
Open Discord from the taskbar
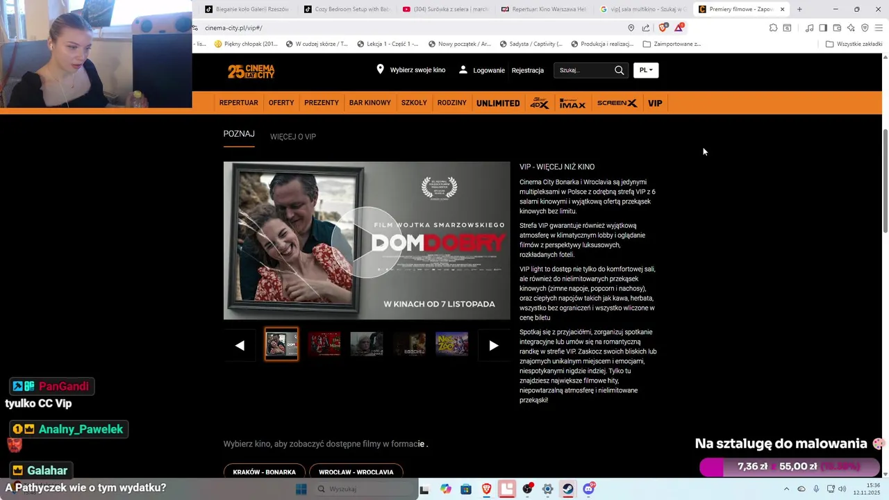(589, 489)
